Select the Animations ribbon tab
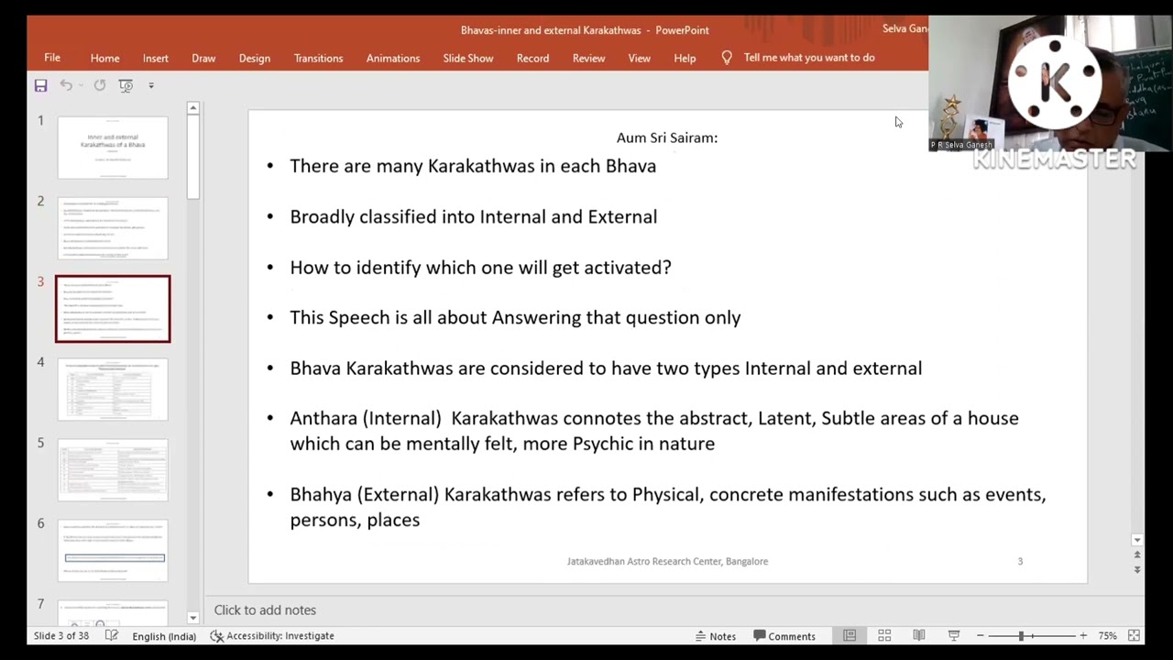This screenshot has width=1173, height=660. (392, 58)
